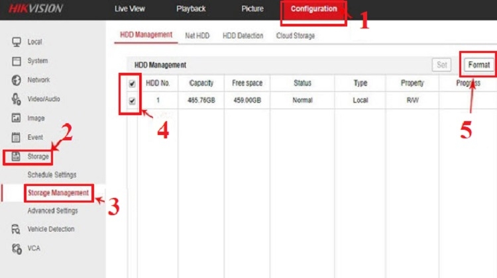Open Advanced Settings under Storage
497x278 pixels.
pos(52,211)
